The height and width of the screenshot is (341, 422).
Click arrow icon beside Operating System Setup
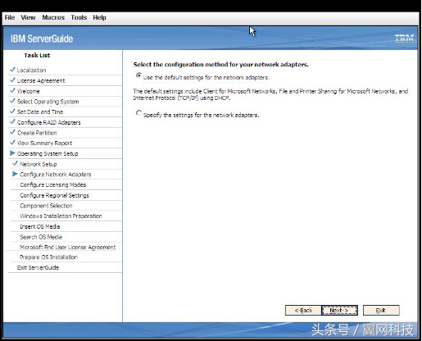[x=12, y=153]
